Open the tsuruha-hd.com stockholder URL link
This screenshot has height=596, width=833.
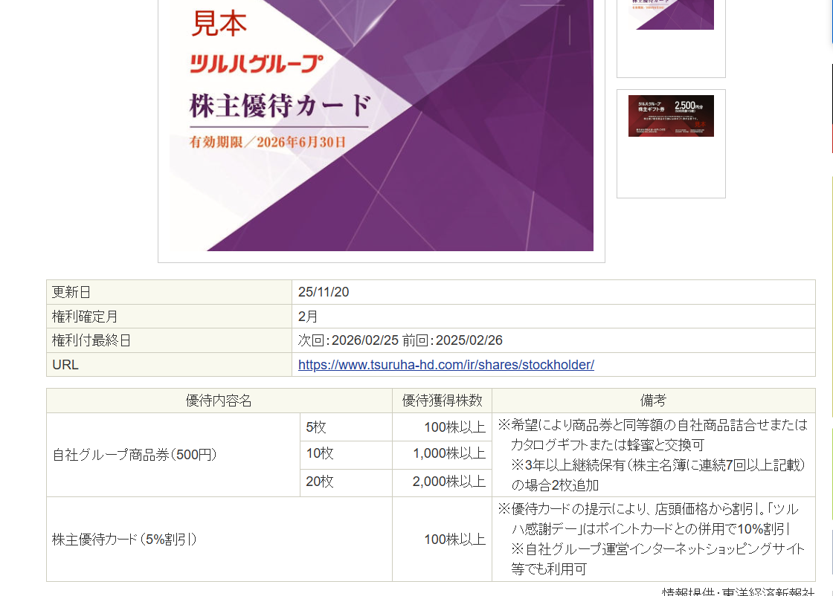click(x=446, y=365)
